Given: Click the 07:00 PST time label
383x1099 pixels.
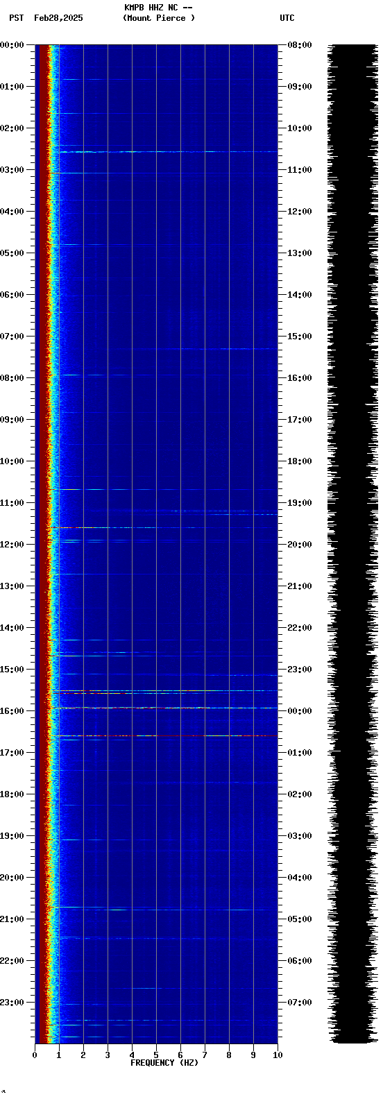Looking at the screenshot, I should [12, 336].
